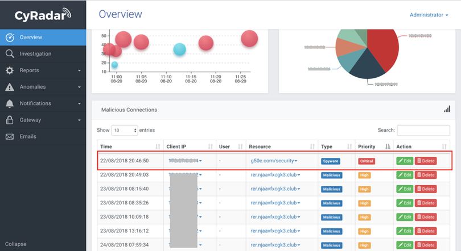
Task: Collapse the sidebar menu
Action: [x=15, y=244]
